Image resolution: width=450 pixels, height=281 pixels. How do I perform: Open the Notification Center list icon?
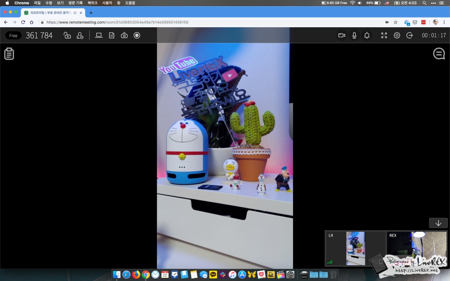click(x=442, y=3)
